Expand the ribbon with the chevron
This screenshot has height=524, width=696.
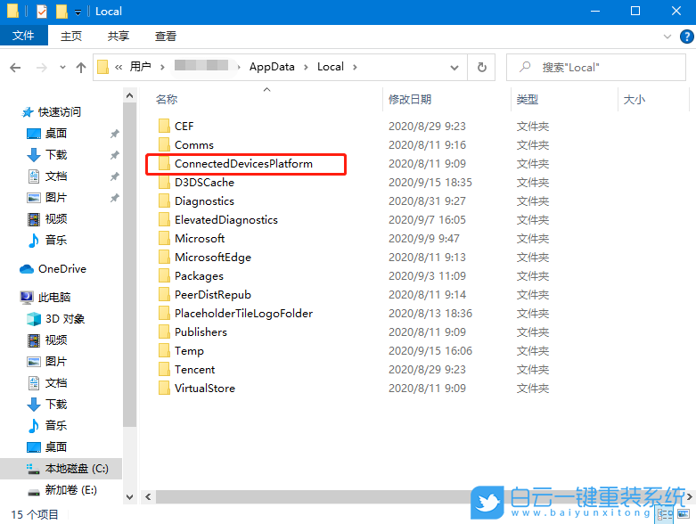(x=667, y=37)
